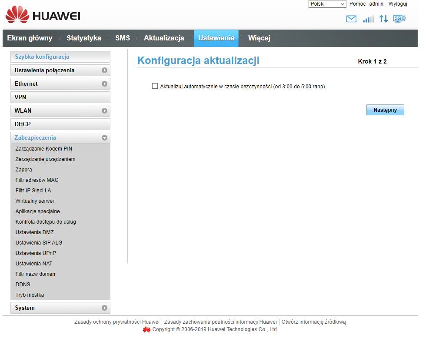Click the data transfer arrows icon
The height and width of the screenshot is (352, 429).
coord(383,19)
